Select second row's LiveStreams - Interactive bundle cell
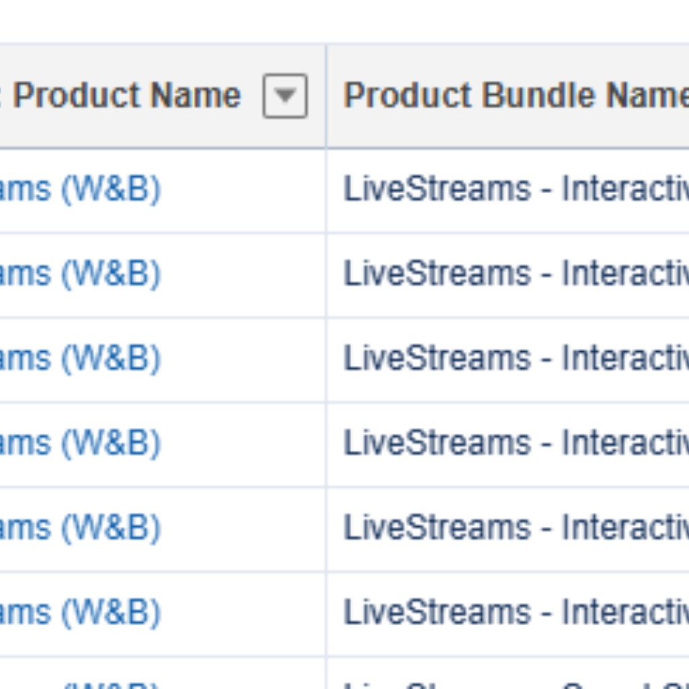Screen dimensions: 689x689 point(508,275)
